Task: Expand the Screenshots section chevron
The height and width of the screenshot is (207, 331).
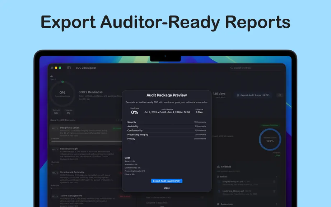Action: point(276,204)
